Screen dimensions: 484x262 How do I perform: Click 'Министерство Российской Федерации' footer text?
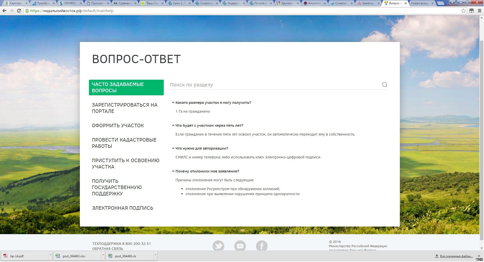click(x=358, y=246)
